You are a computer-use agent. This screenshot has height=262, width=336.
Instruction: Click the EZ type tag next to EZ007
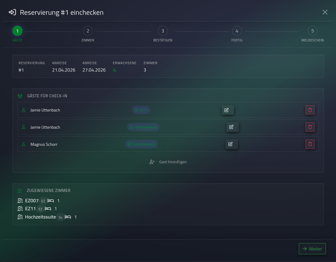click(x=43, y=201)
